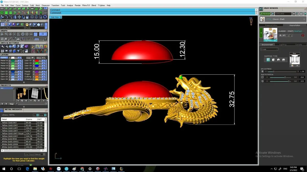Open the Classic (Fast) style dropdown
This screenshot has height=172, width=307.
point(283,19)
